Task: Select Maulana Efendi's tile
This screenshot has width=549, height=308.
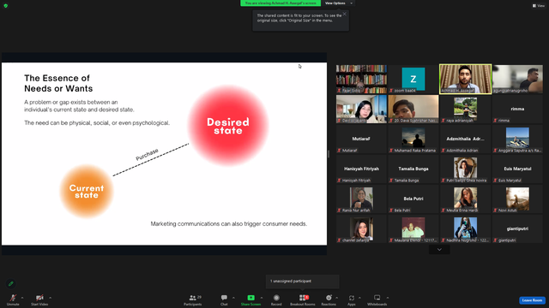Action: [413, 229]
